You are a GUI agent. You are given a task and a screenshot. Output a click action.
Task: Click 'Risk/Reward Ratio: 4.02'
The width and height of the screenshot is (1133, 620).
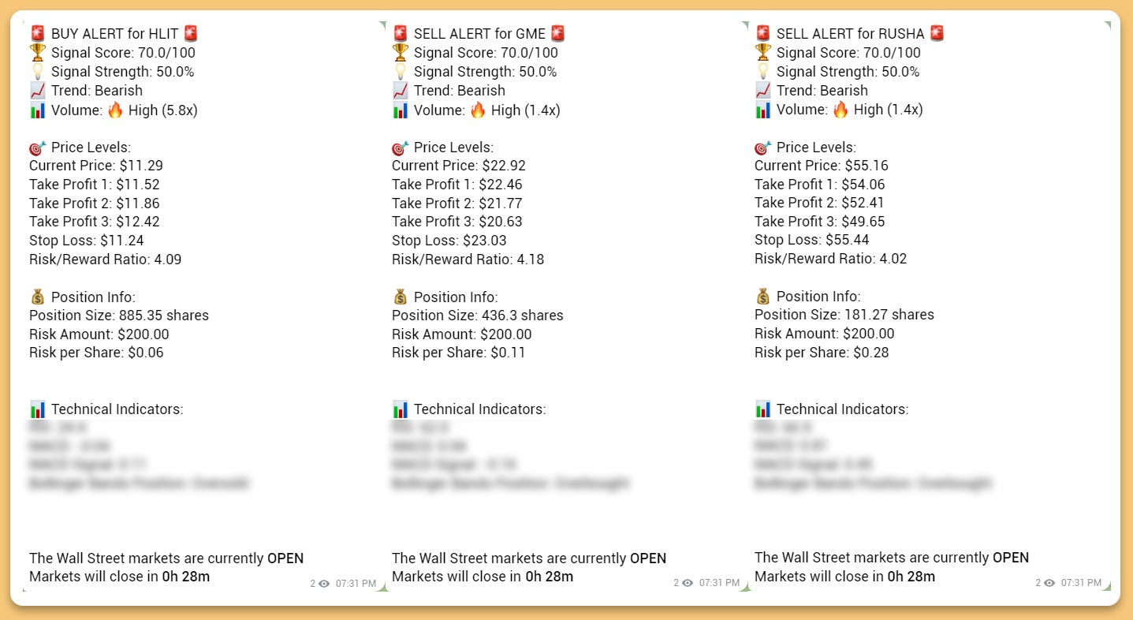click(x=831, y=260)
